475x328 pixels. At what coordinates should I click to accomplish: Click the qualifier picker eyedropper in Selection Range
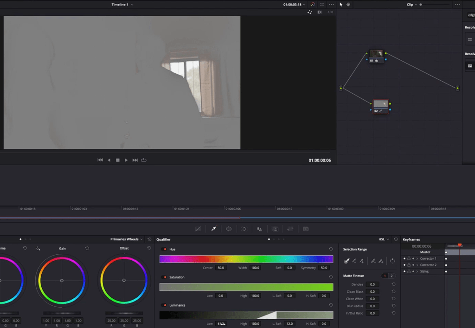pos(346,261)
